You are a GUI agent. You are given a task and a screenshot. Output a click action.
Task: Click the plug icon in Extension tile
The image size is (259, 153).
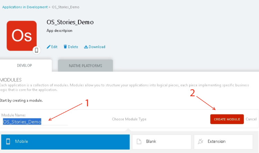tap(201, 142)
